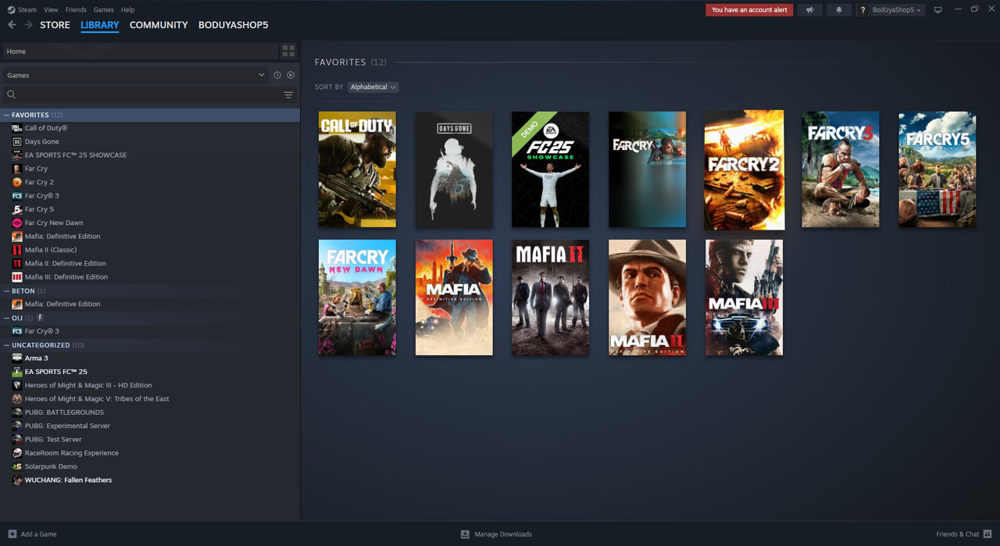Click the forward navigation arrow
The height and width of the screenshot is (546, 1000).
[28, 25]
